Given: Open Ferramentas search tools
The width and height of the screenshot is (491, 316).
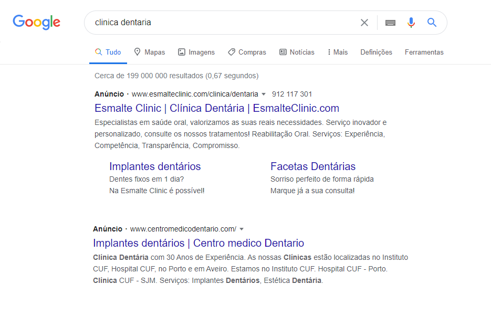Looking at the screenshot, I should 424,52.
